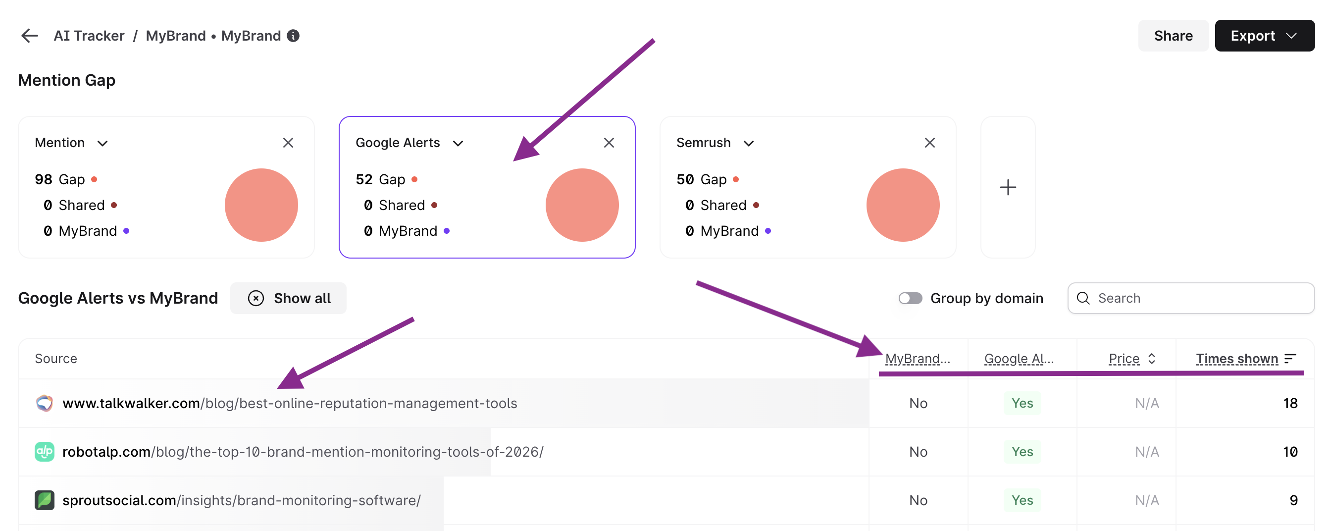1330x531 pixels.
Task: Add a new competitor with plus icon
Action: point(1007,187)
